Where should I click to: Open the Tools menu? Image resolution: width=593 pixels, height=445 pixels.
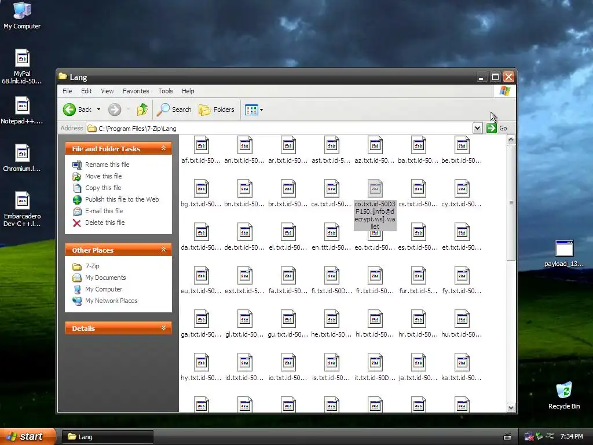tap(165, 91)
